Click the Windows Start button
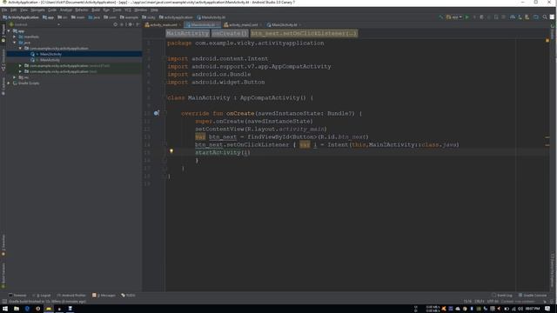The height and width of the screenshot is (313, 557). pyautogui.click(x=5, y=309)
